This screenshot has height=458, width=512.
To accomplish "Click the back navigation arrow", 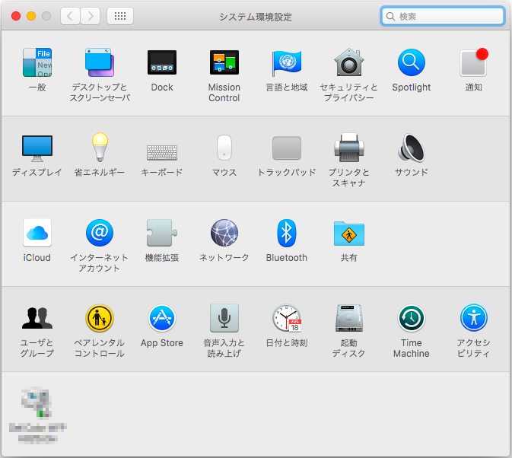I will pyautogui.click(x=70, y=16).
